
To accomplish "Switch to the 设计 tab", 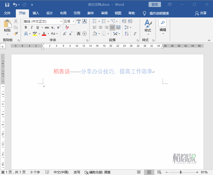I will click(49, 13).
